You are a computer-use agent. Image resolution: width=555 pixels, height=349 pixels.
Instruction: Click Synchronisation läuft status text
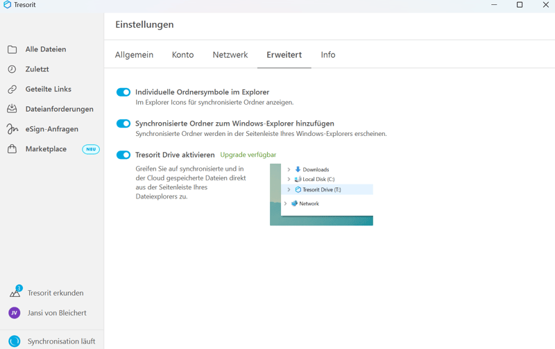click(x=61, y=341)
